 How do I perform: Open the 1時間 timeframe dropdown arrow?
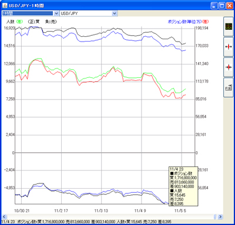pos(56,13)
